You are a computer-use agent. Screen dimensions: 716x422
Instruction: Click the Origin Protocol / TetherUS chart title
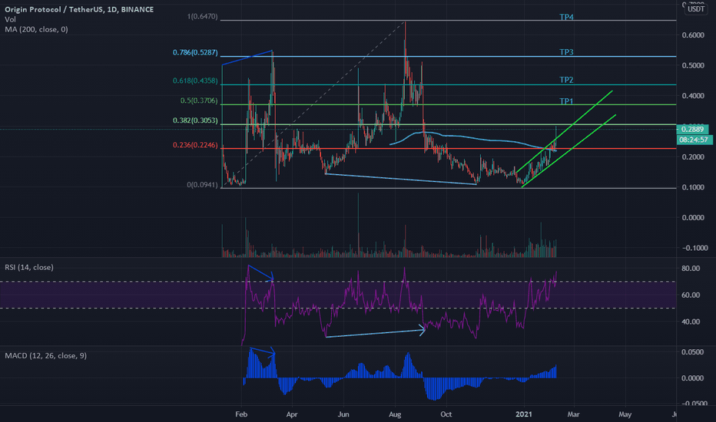click(79, 9)
